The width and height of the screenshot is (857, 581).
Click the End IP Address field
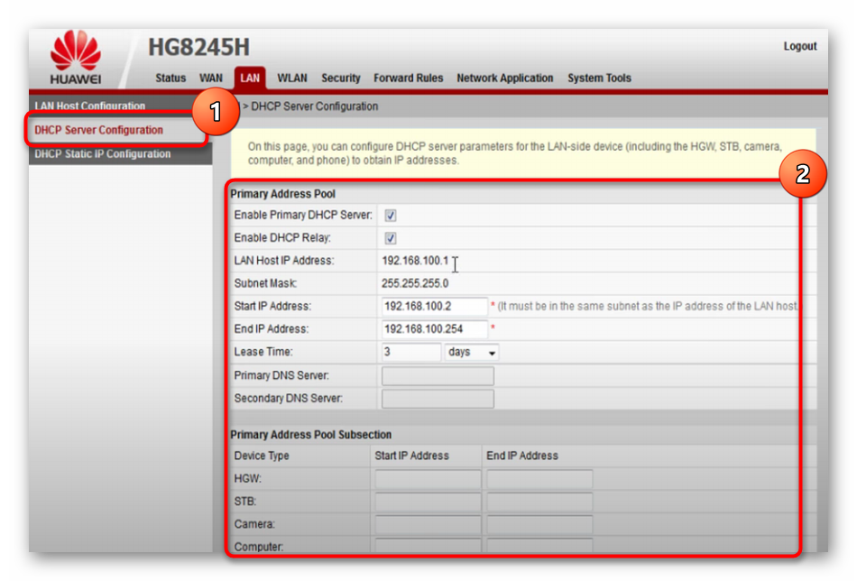pyautogui.click(x=435, y=329)
